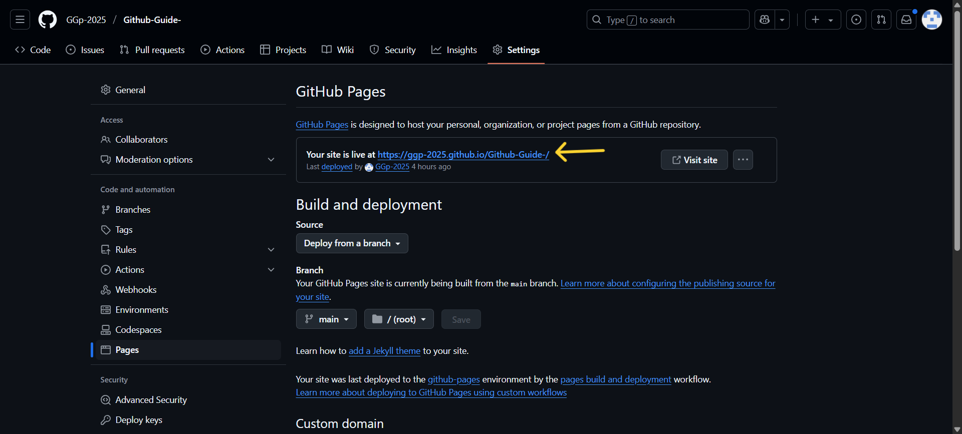Expand the Rules chevron
This screenshot has width=962, height=434.
[271, 249]
